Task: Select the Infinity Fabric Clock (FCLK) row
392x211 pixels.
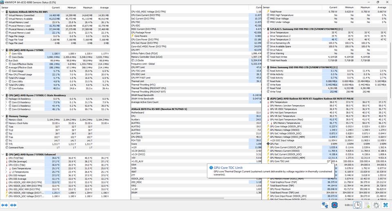Action: 196,53
